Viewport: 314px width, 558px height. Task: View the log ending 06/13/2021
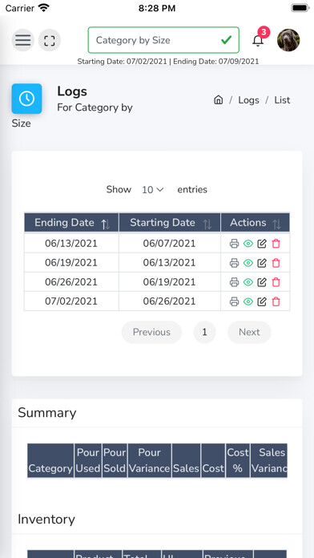pyautogui.click(x=248, y=244)
